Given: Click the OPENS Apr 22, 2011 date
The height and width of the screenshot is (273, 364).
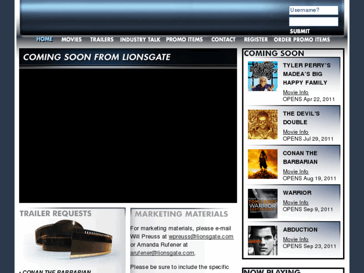Looking at the screenshot, I should [x=309, y=99].
